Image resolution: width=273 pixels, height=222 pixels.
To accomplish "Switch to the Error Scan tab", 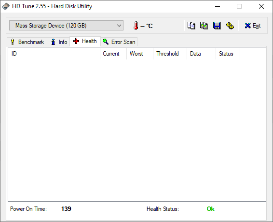I will tap(119, 42).
